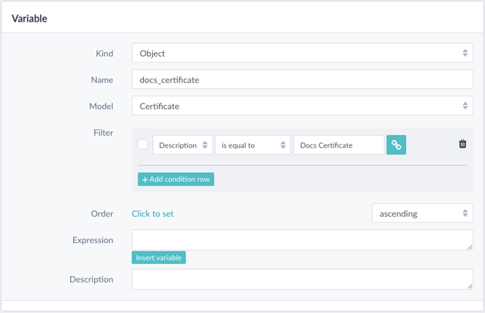
Task: Click the Model field label
Action: click(101, 106)
